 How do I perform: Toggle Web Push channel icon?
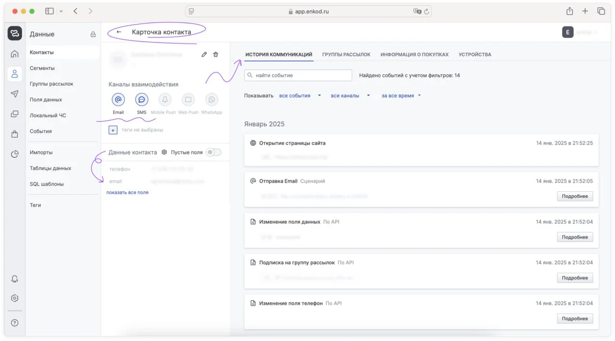click(x=188, y=100)
